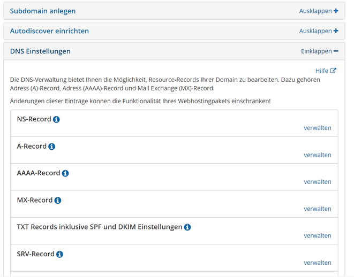Viewport: 354px width, 277px height.
Task: Manage the A-Record via verwalten link
Action: (318, 155)
